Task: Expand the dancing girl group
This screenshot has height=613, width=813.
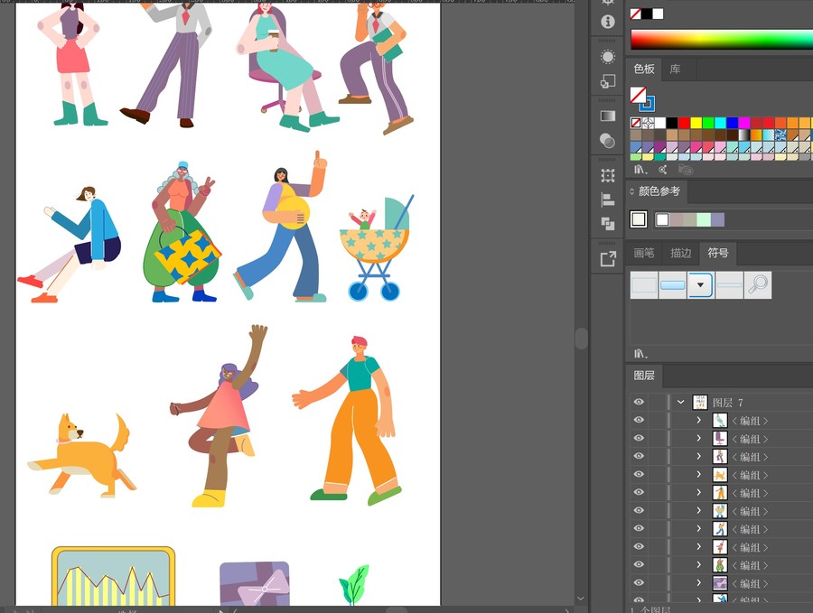Action: coord(699,547)
